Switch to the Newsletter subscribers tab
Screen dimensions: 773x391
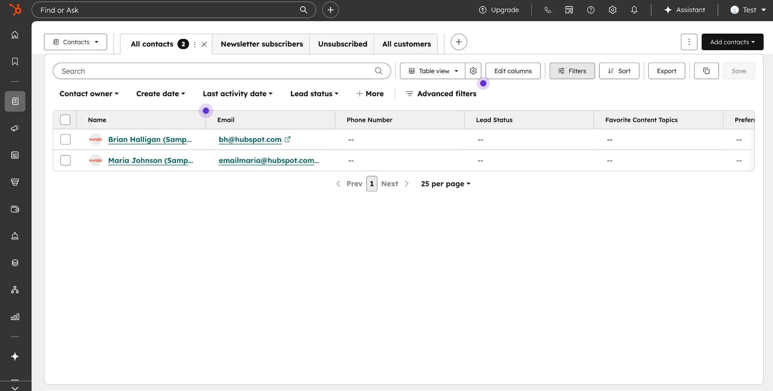coord(262,44)
